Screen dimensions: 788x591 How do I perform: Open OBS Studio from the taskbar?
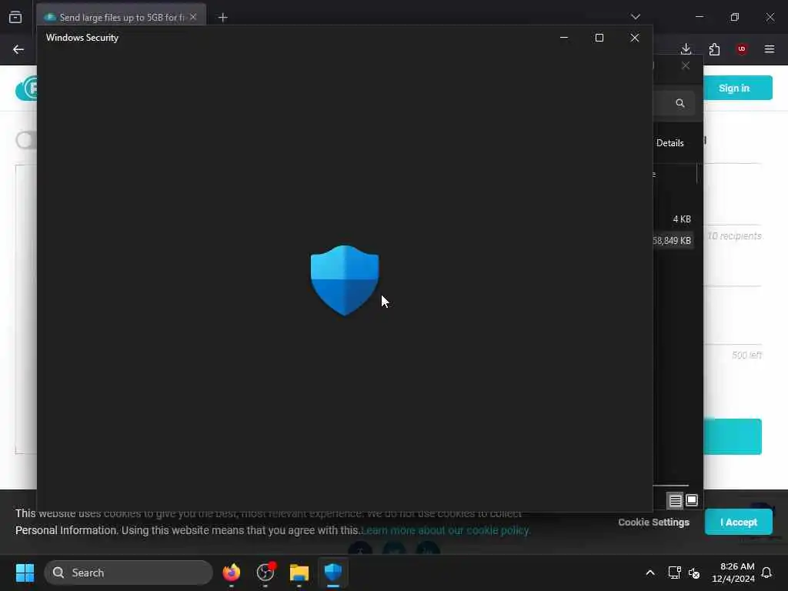265,573
